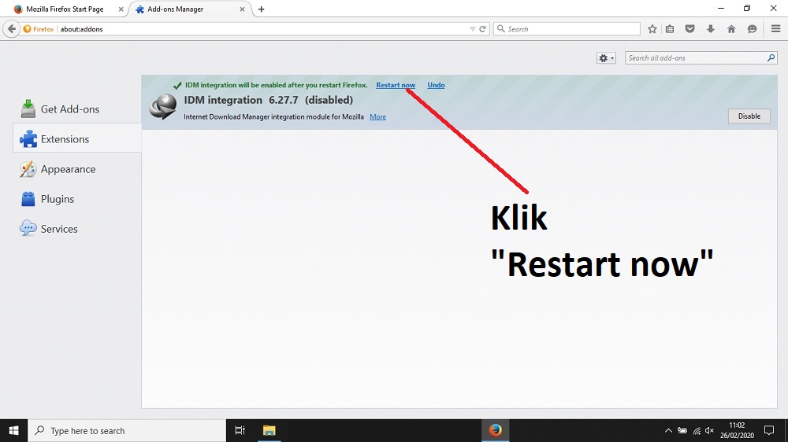The width and height of the screenshot is (788, 442).
Task: Switch to Mozilla Firefox Start Page tab
Action: (63, 9)
